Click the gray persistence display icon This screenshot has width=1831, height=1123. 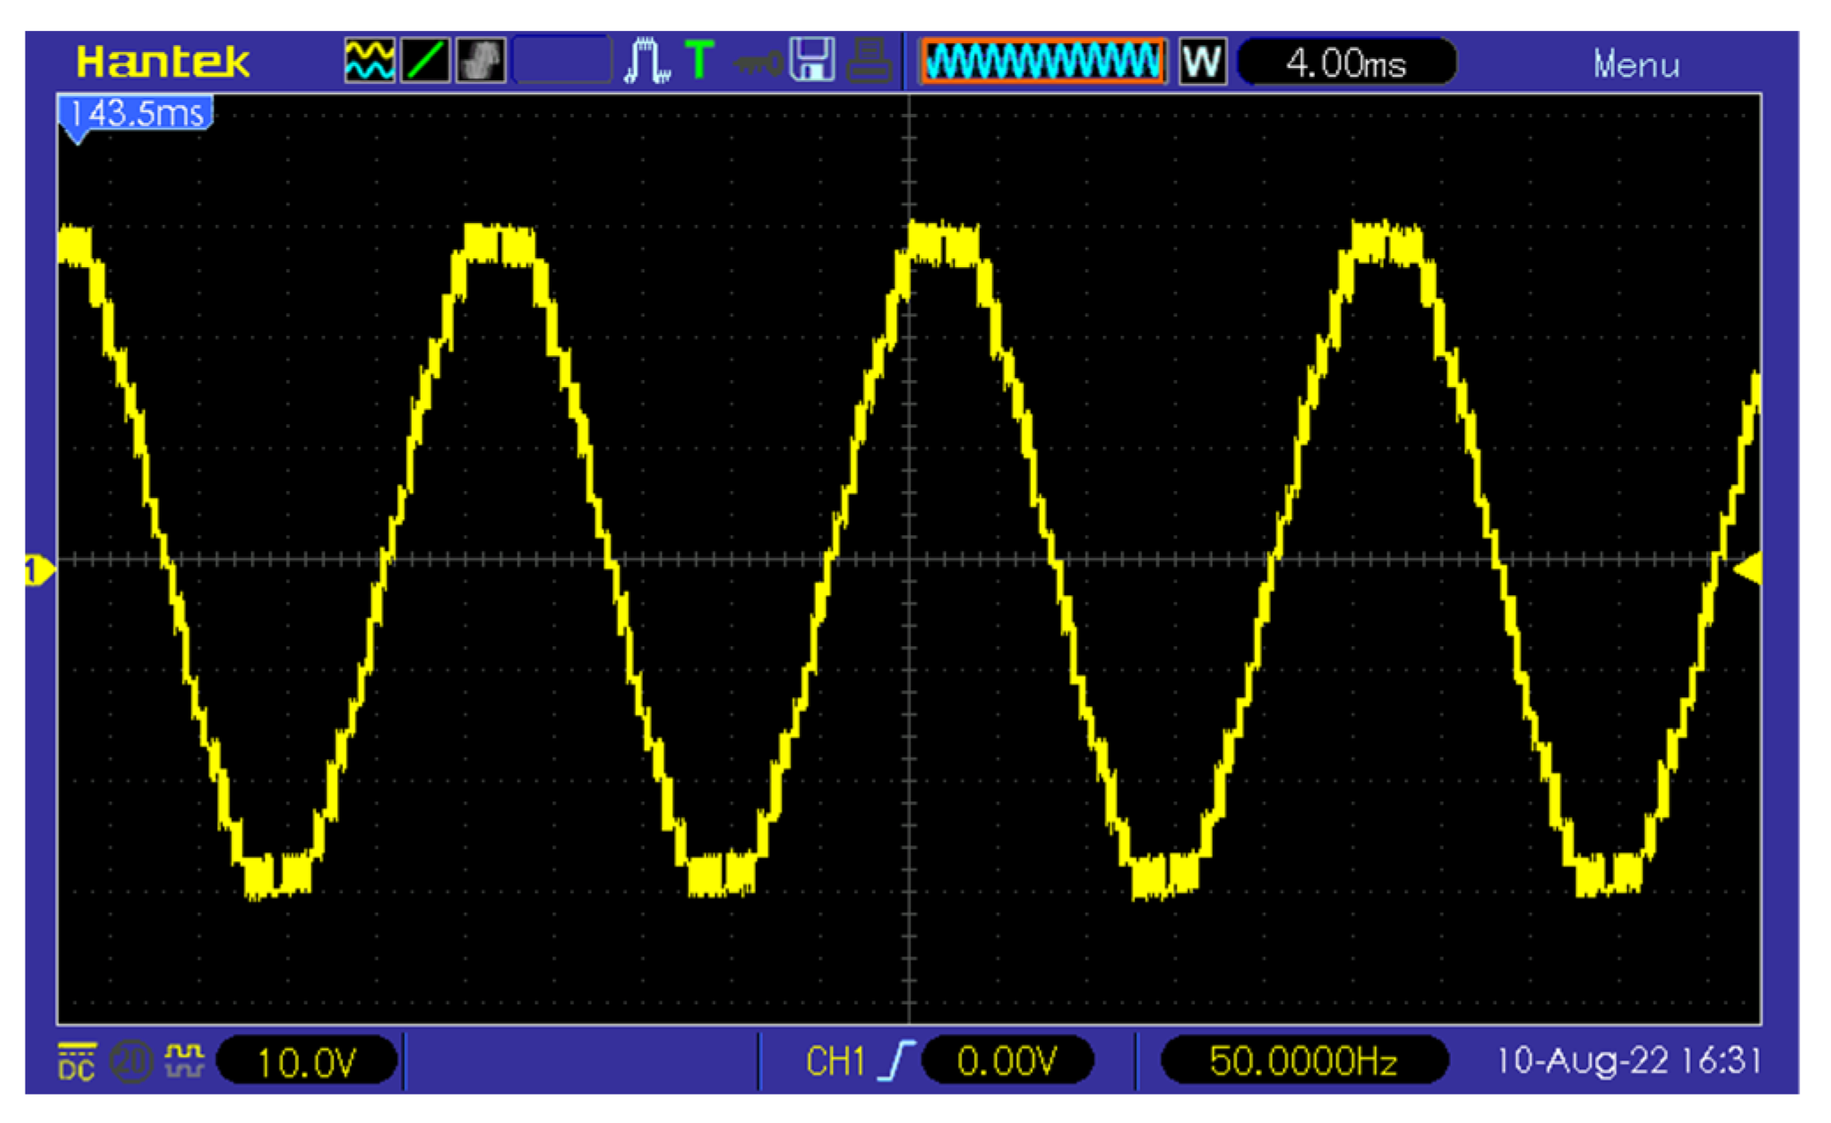pyautogui.click(x=481, y=61)
